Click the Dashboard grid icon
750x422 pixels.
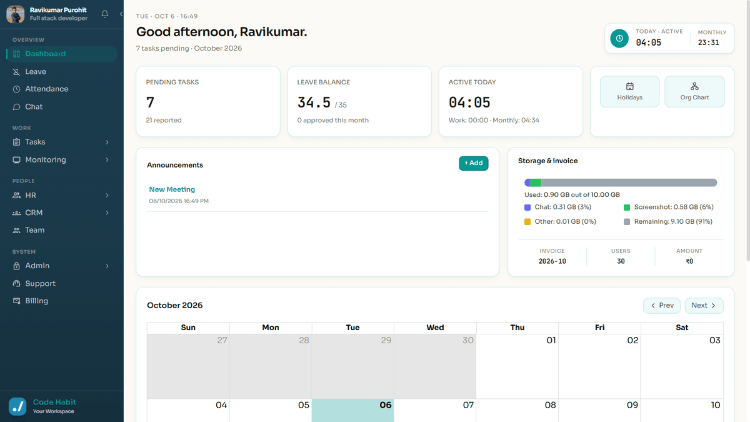(17, 54)
